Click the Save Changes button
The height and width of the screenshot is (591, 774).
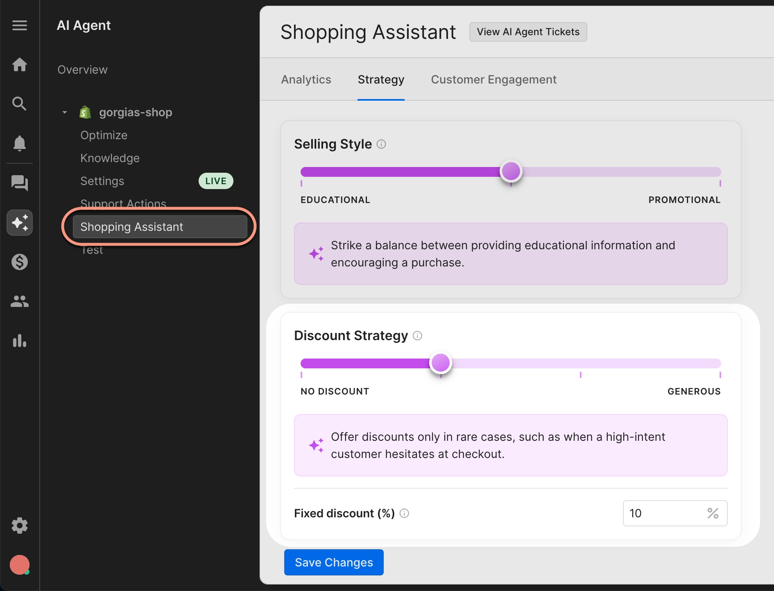[334, 562]
